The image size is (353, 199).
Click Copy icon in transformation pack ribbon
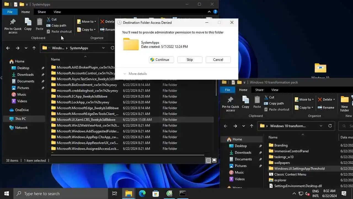coord(245,102)
